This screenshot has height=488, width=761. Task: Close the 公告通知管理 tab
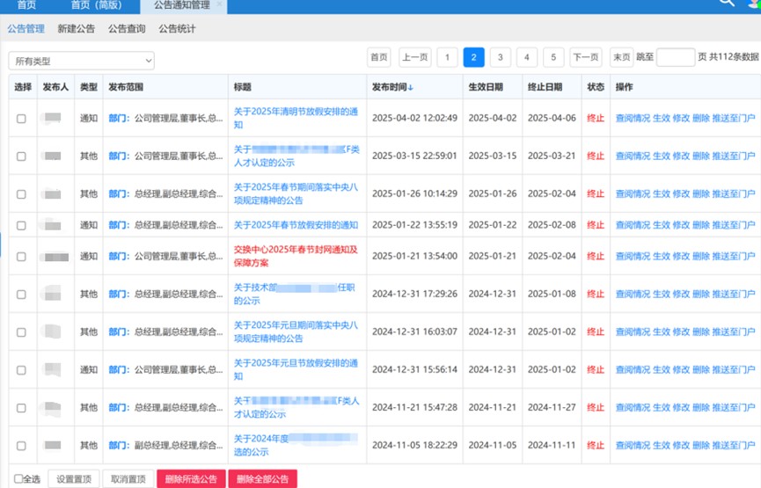(220, 5)
